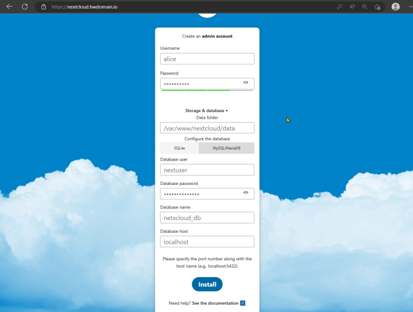Image resolution: width=413 pixels, height=312 pixels.
Task: Collapse the Storage & database section
Action: (206, 110)
